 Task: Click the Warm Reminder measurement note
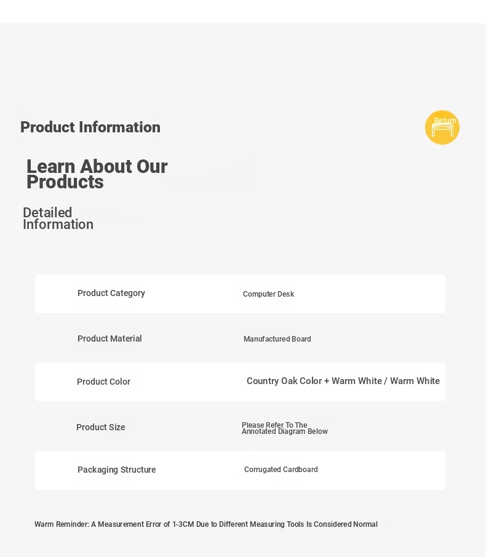(206, 524)
